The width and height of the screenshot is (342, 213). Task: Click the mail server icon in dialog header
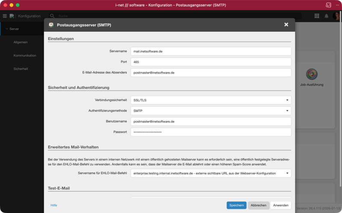coord(51,25)
